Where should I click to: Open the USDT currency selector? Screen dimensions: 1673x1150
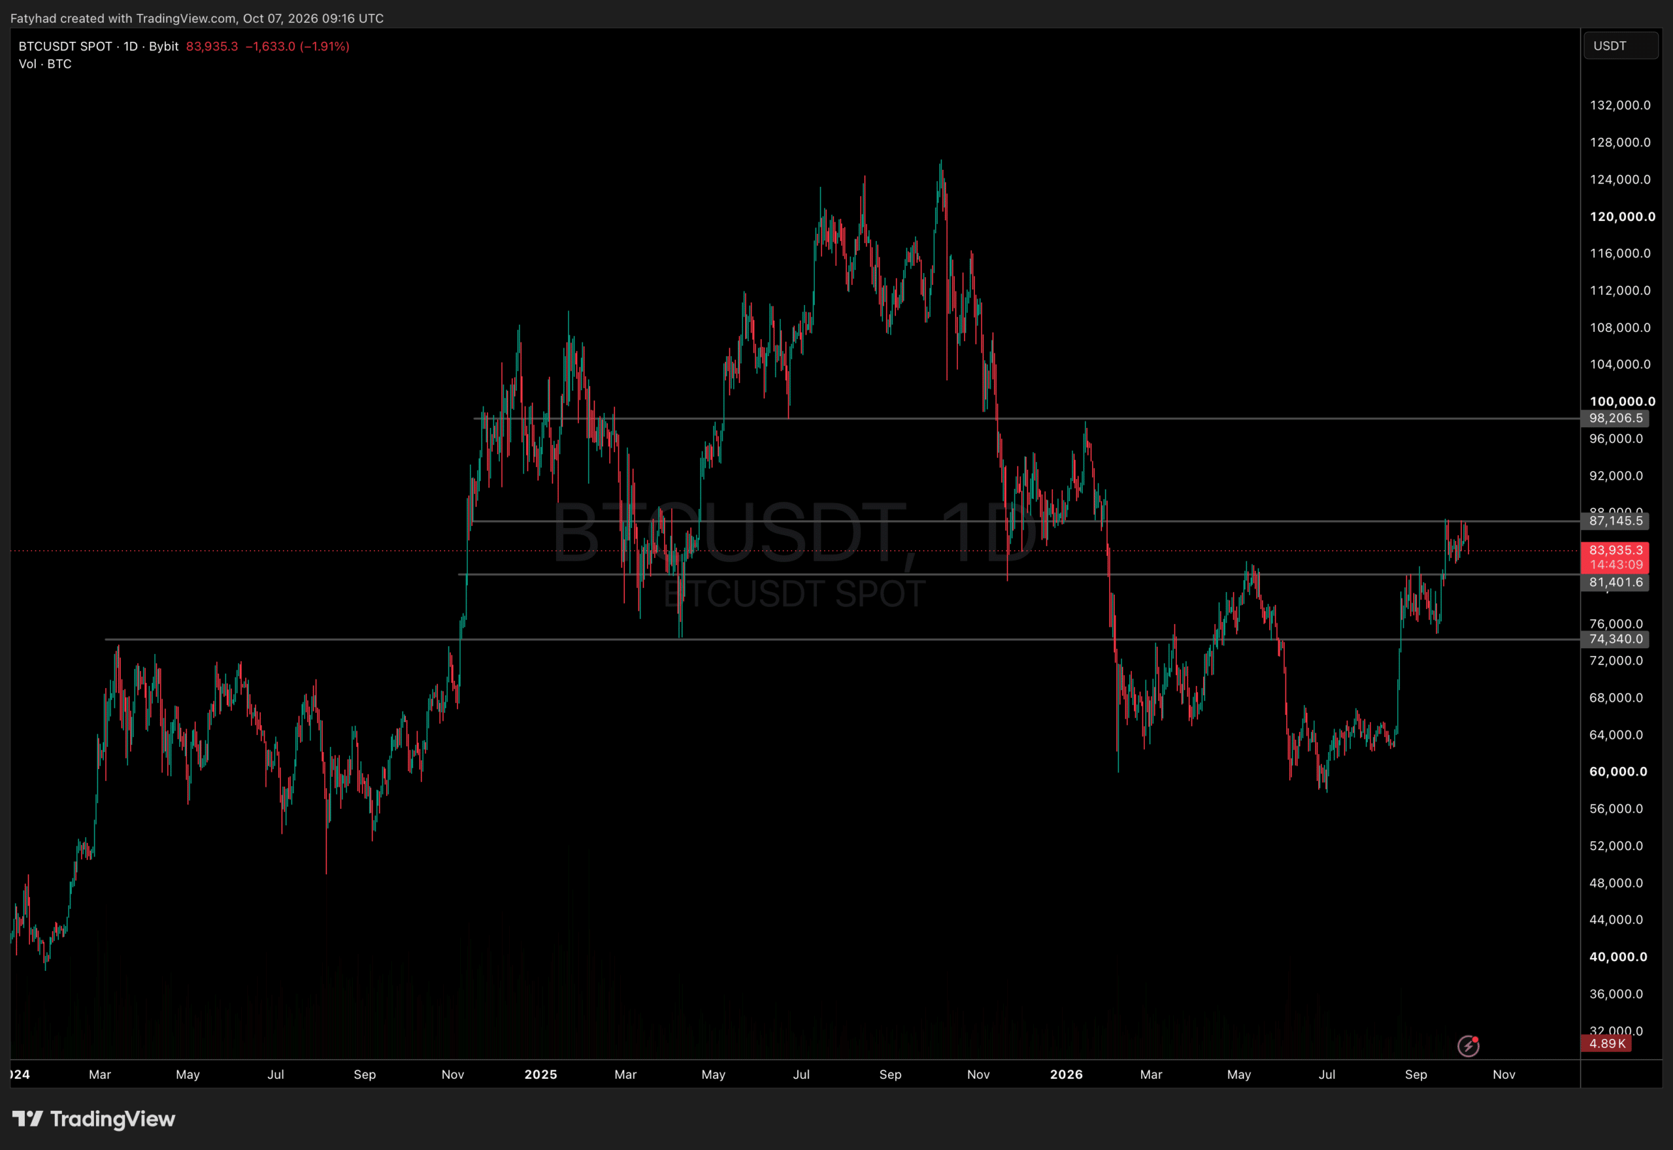pyautogui.click(x=1621, y=45)
